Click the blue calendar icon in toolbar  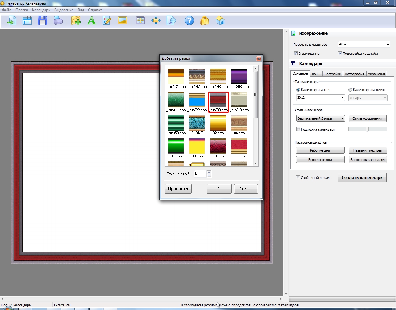(27, 21)
